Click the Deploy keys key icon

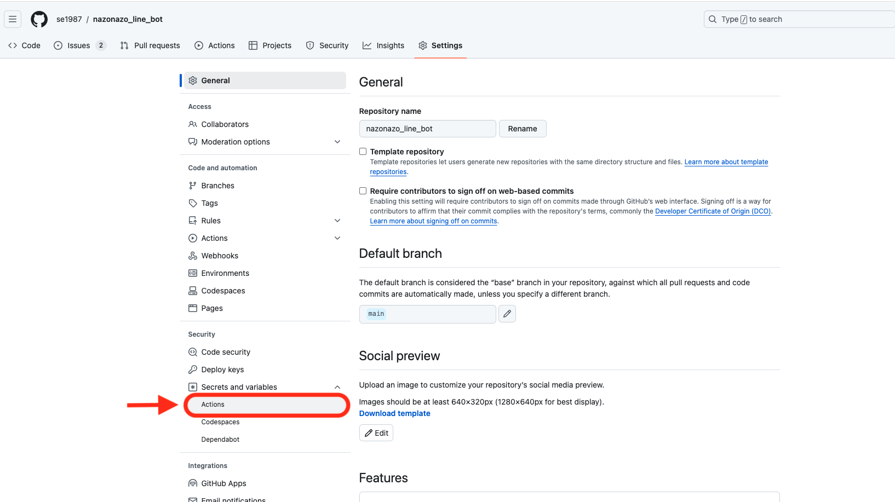[x=193, y=370]
